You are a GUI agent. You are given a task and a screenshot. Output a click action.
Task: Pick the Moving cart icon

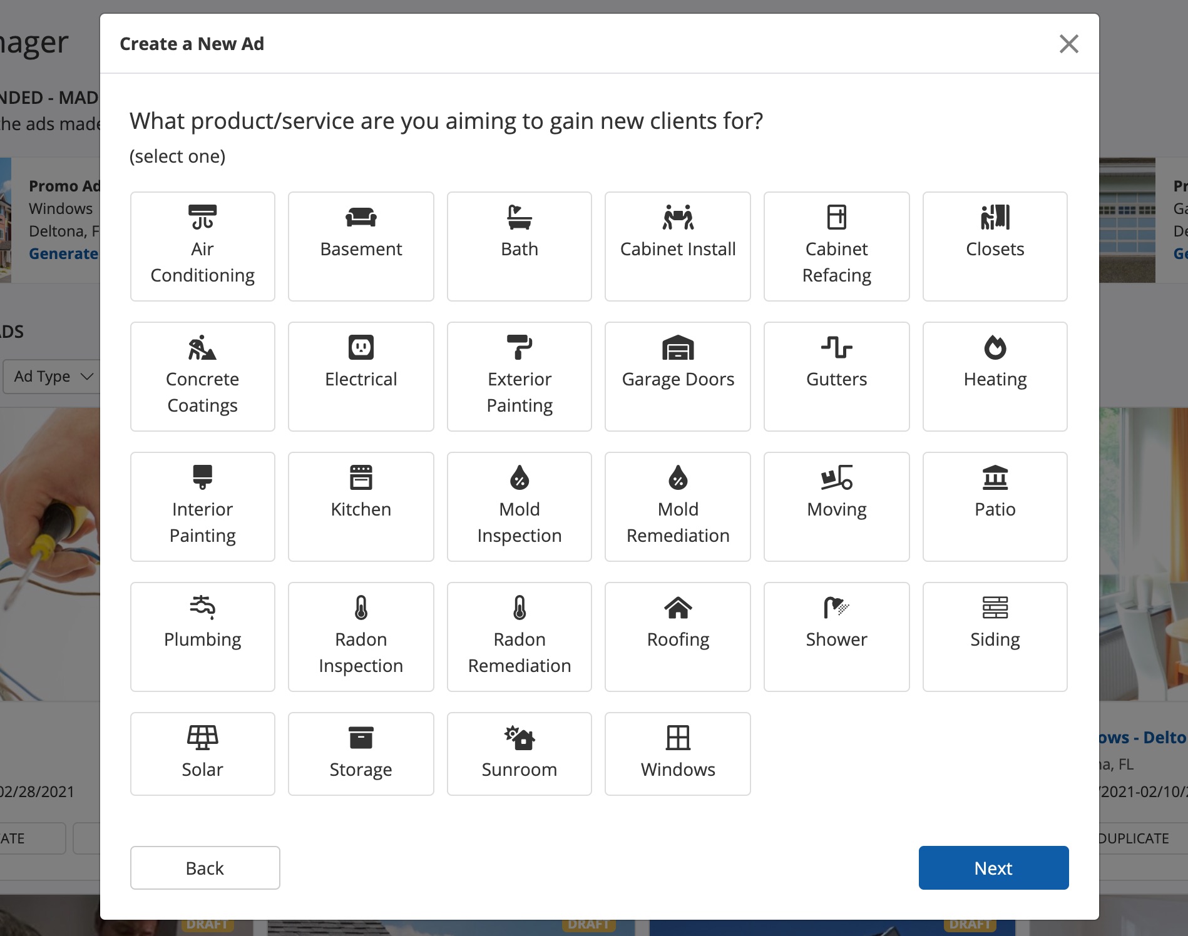click(x=836, y=477)
